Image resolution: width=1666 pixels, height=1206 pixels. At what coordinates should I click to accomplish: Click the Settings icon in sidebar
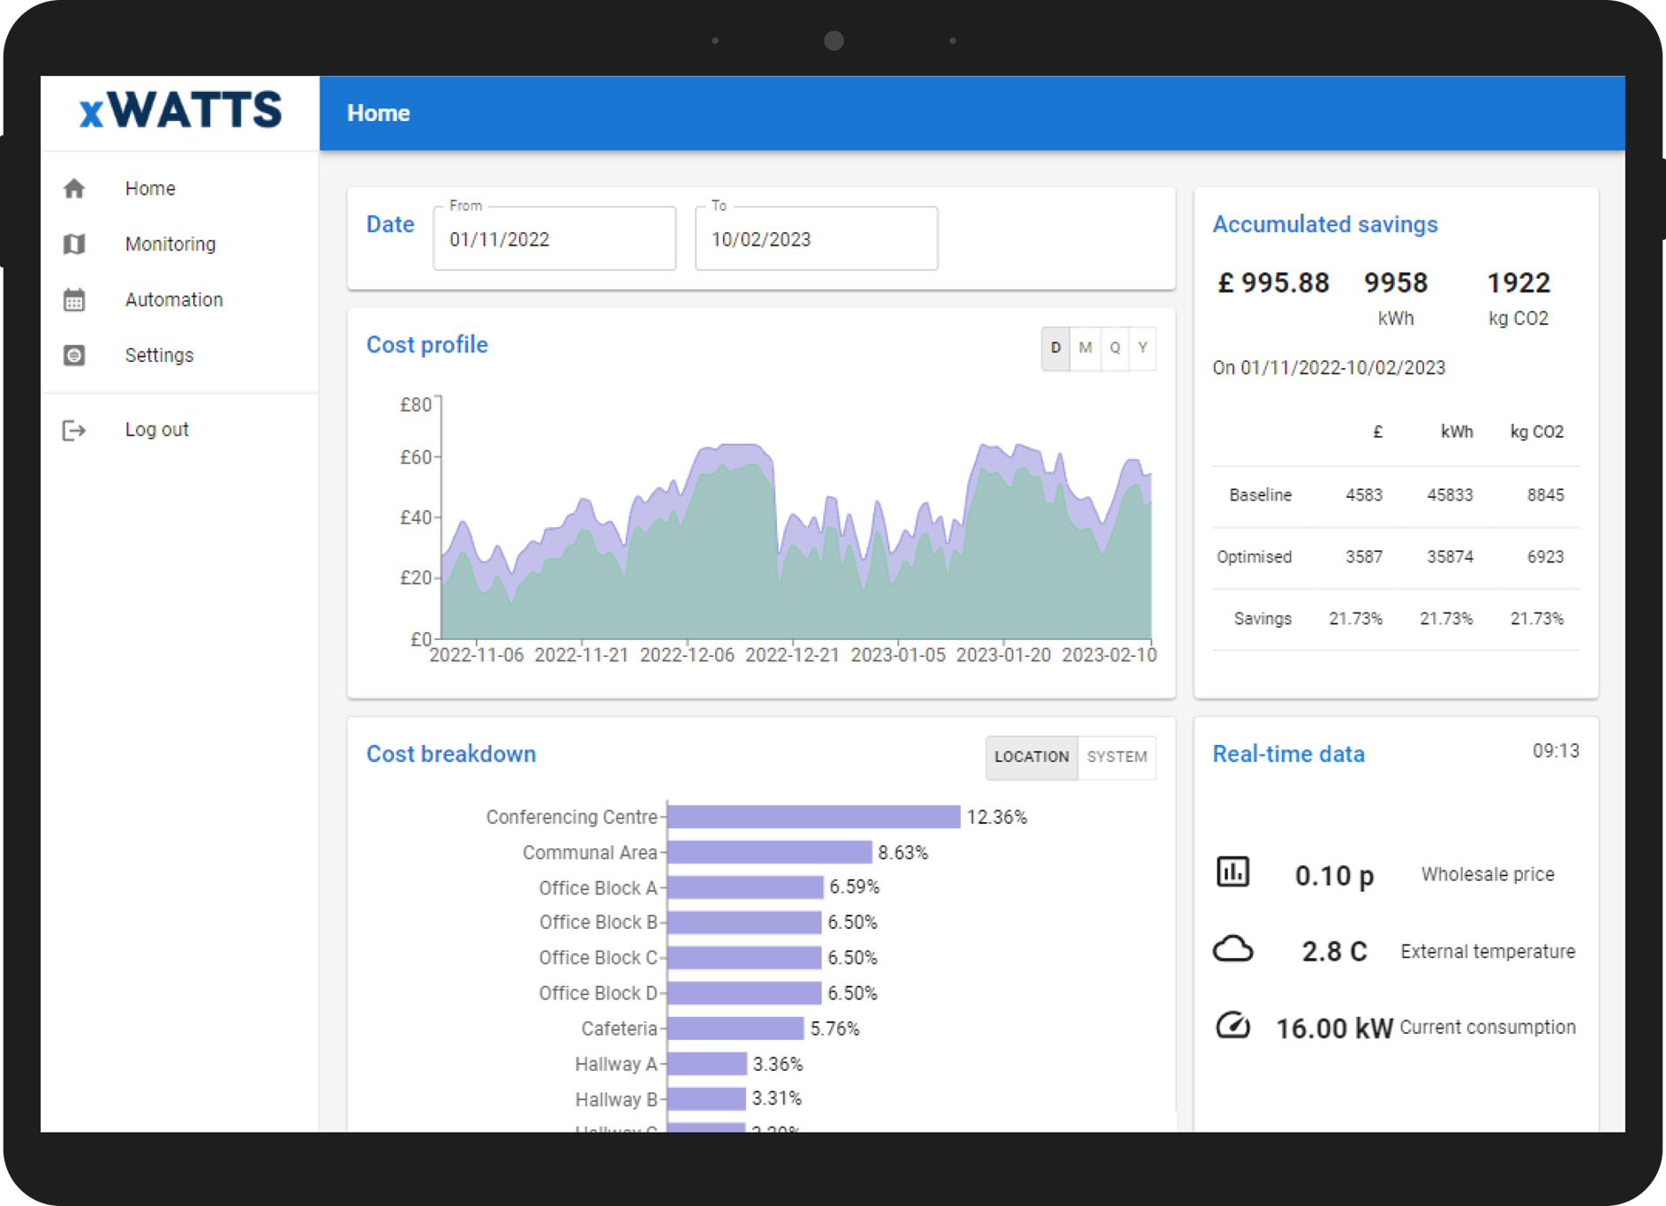(74, 355)
